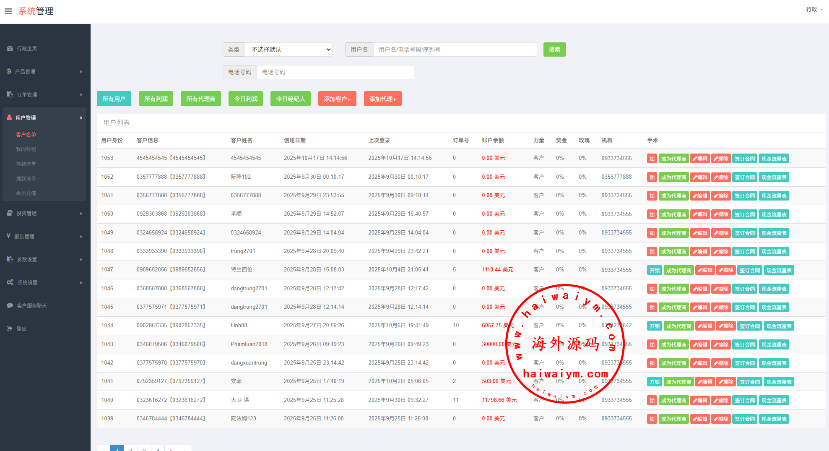Click the book icon for 投资管理
Screen dimensions: 829x451
tap(10, 214)
